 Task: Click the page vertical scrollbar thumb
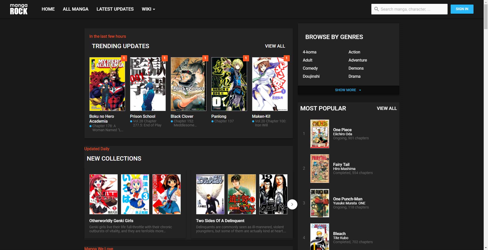click(486, 16)
